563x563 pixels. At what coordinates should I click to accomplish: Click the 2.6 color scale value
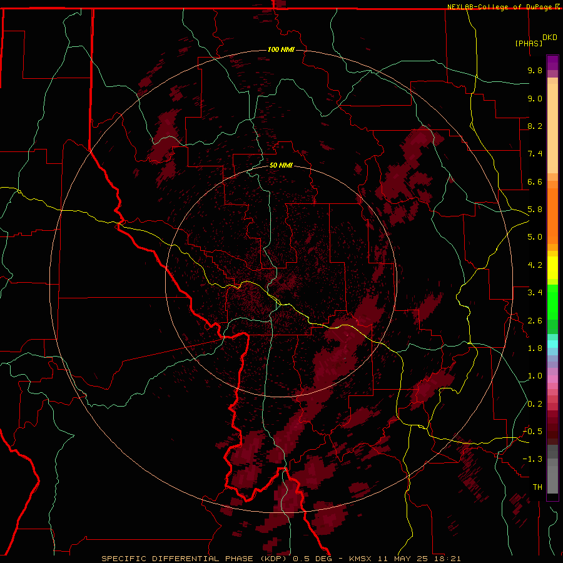[x=535, y=321]
